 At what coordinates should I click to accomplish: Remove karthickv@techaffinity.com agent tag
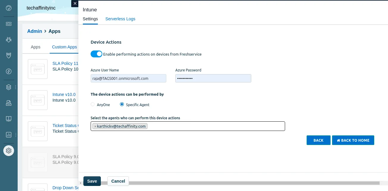95,126
